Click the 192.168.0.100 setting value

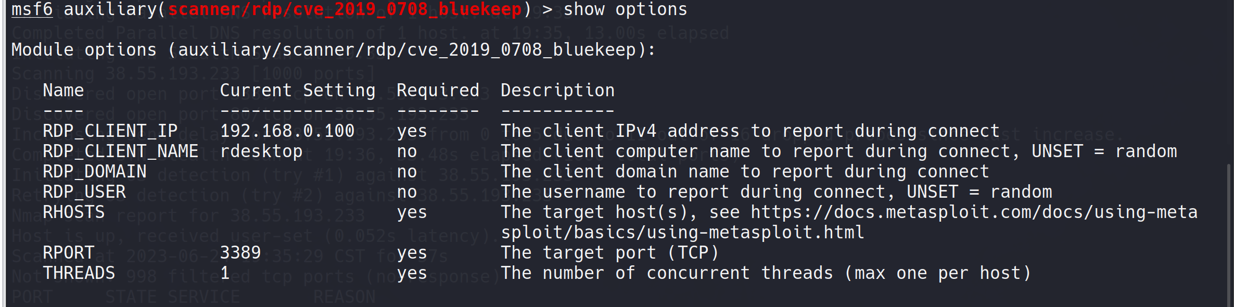click(x=287, y=131)
